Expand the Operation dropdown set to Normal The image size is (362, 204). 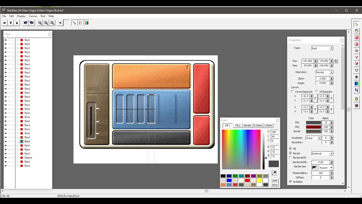click(324, 72)
